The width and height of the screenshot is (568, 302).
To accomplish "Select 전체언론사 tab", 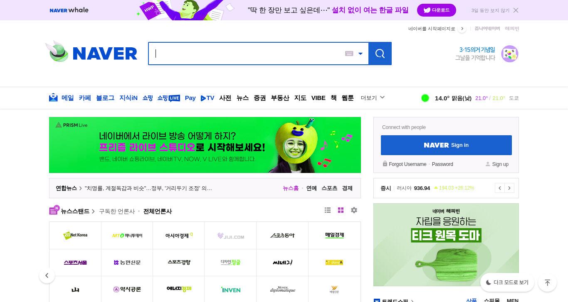I will pyautogui.click(x=158, y=211).
